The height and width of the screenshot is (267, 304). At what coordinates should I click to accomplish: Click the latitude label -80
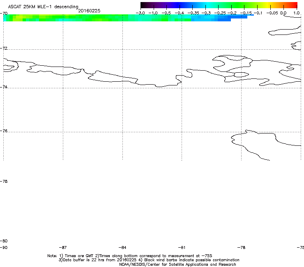pyautogui.click(x=4, y=241)
